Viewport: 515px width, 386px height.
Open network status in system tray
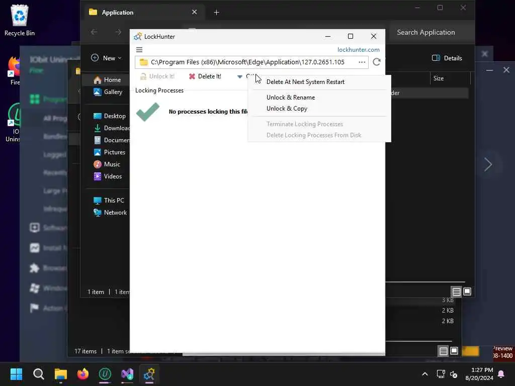pyautogui.click(x=441, y=374)
